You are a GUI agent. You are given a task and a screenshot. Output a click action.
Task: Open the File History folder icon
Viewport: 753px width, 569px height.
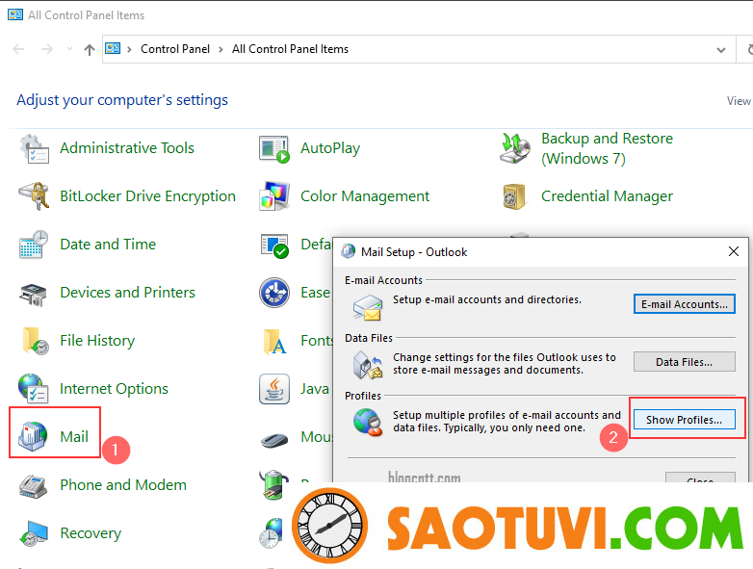pos(35,341)
